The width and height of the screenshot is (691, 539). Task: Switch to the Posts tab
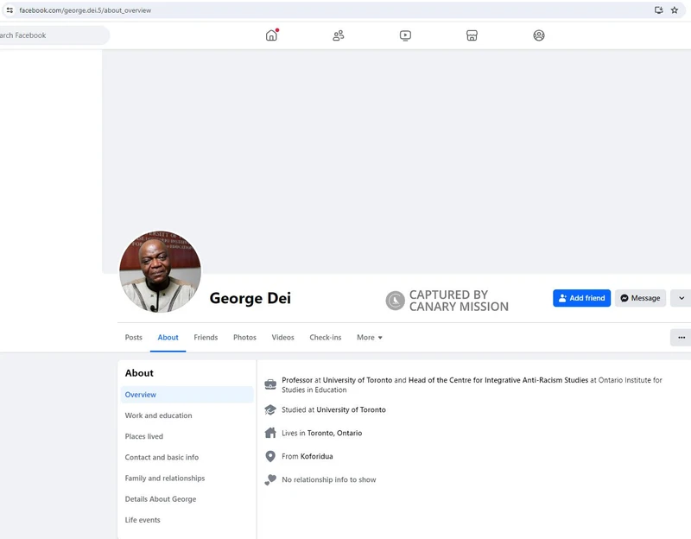(x=133, y=337)
